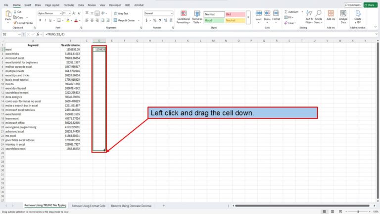Apply accounting dollar format
The image size is (380, 214).
[146, 20]
